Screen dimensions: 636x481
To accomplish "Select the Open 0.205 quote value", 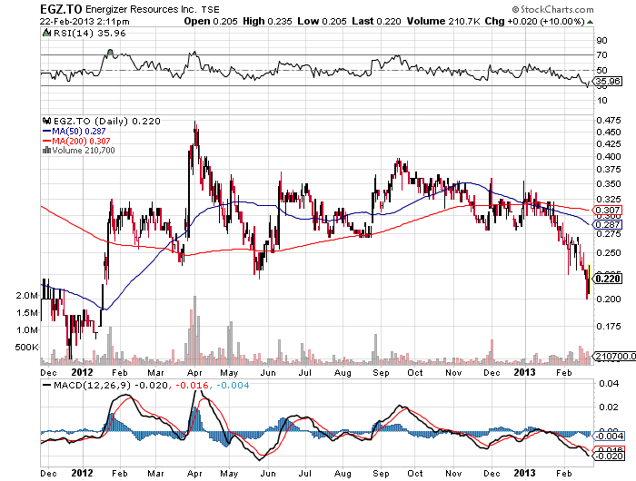I will tap(211, 21).
